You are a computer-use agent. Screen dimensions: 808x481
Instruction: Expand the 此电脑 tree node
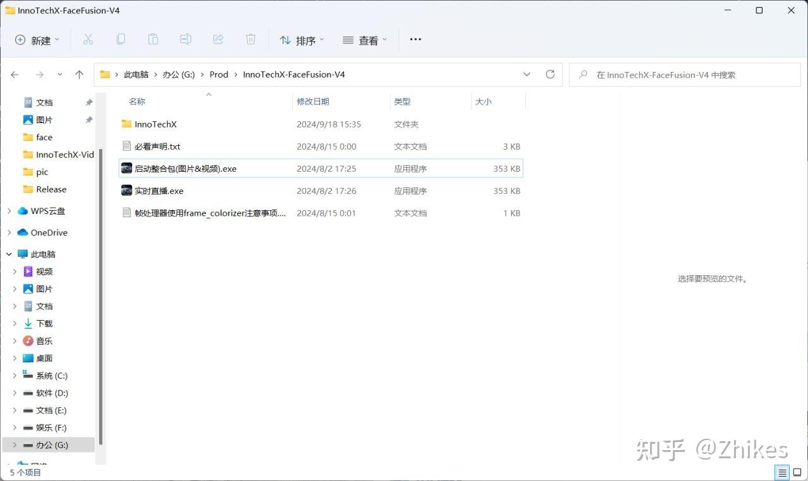(x=9, y=254)
